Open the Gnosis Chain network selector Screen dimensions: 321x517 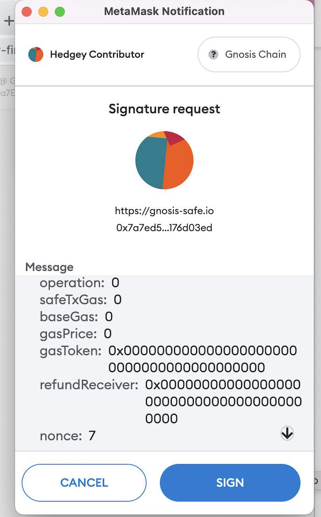(x=249, y=54)
